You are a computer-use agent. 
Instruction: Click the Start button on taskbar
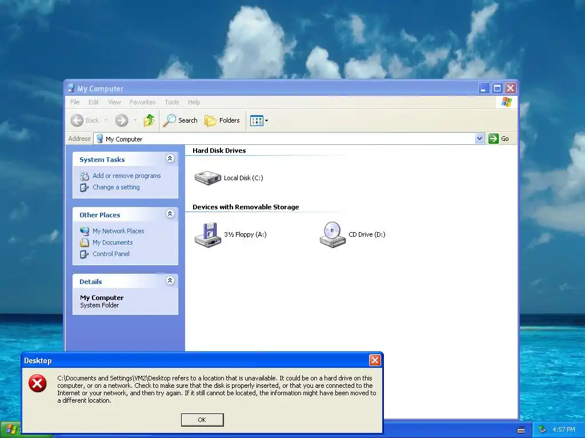[x=10, y=431]
